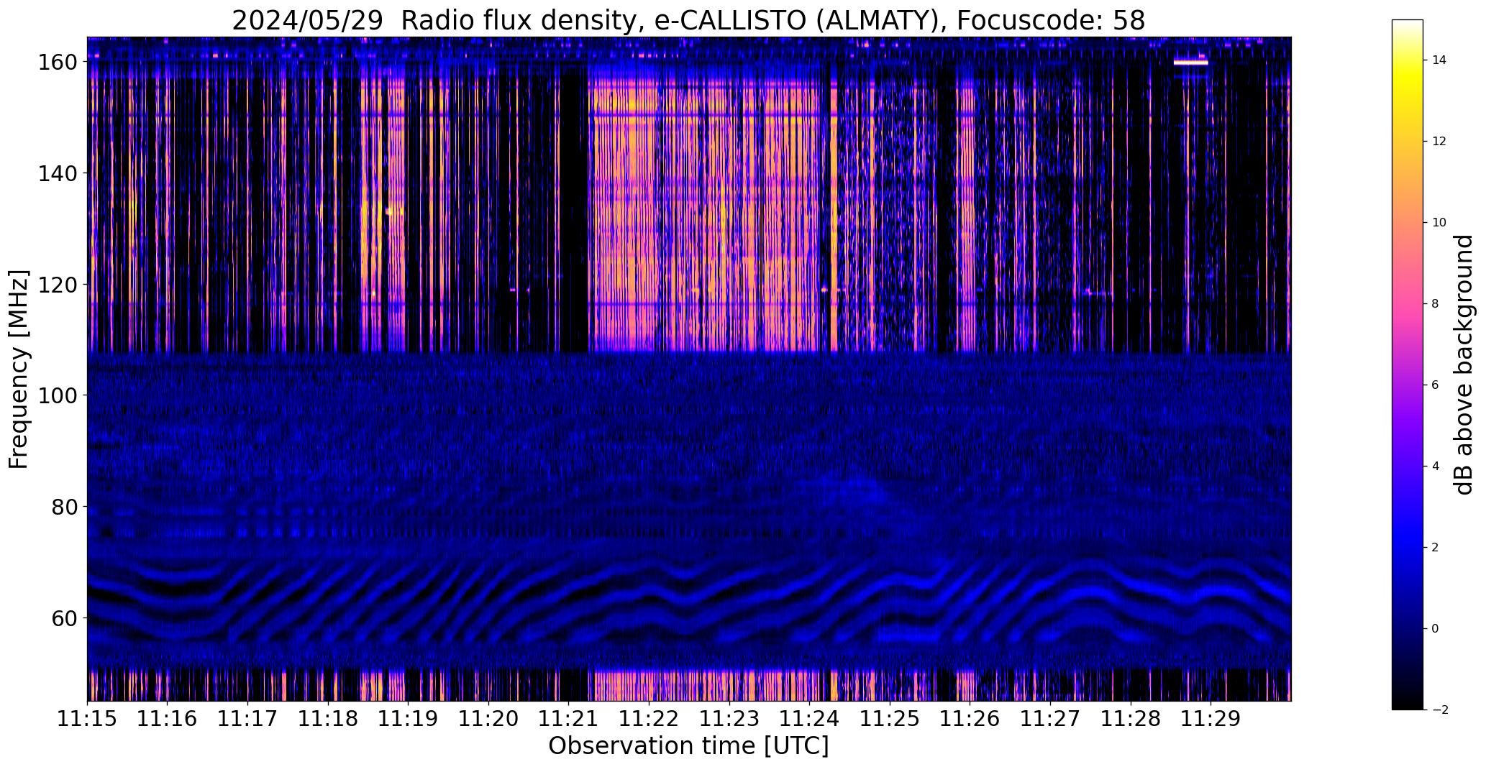Click the 11:16 time tick label
This screenshot has height=767, width=1486.
click(168, 718)
